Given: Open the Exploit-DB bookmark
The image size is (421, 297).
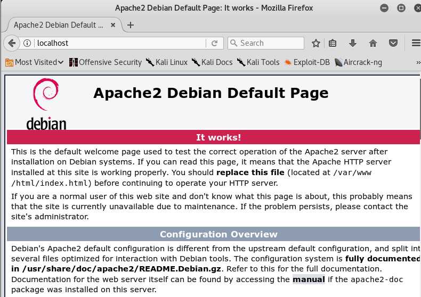Looking at the screenshot, I should click(x=306, y=62).
